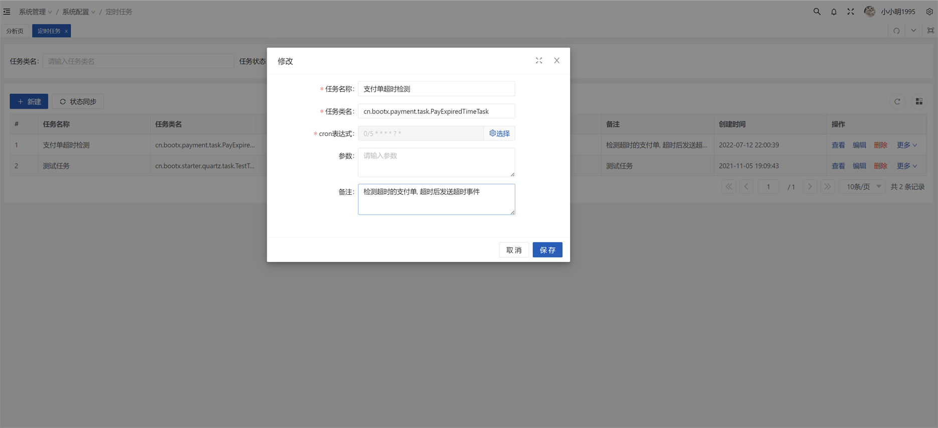This screenshot has width=938, height=428.
Task: Switch to the 分析页 tab
Action: (x=15, y=31)
